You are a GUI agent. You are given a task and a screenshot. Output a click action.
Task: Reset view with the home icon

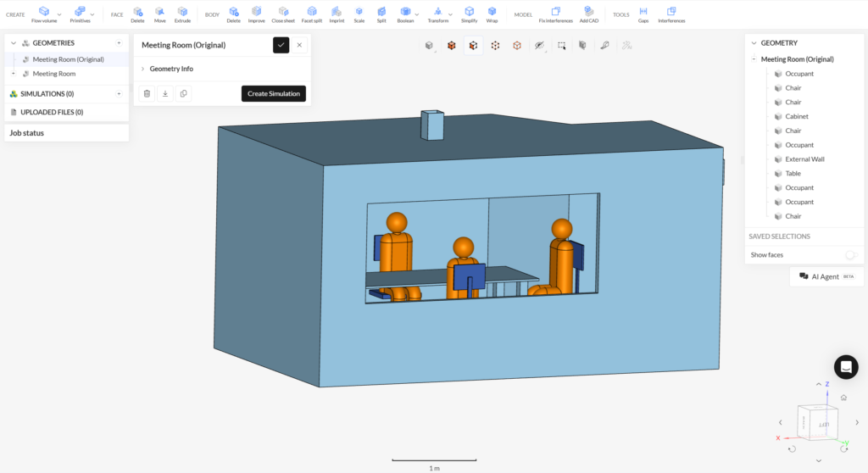(843, 398)
